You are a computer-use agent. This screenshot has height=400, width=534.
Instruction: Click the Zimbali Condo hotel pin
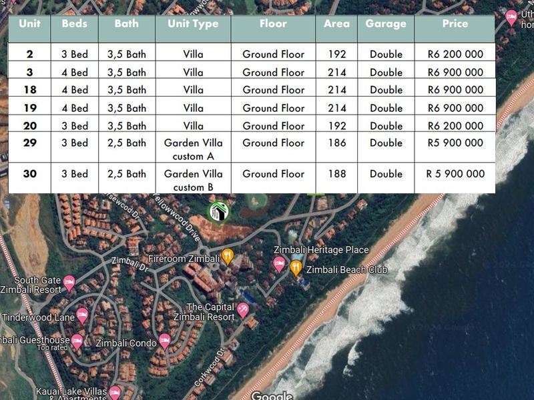coord(164,343)
